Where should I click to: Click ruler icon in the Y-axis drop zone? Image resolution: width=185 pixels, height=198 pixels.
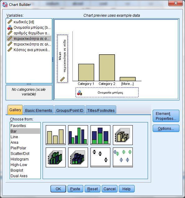click(62, 79)
